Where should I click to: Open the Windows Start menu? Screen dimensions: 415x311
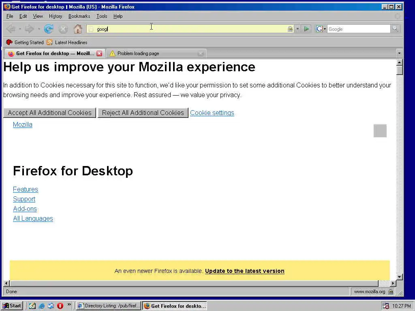click(12, 306)
